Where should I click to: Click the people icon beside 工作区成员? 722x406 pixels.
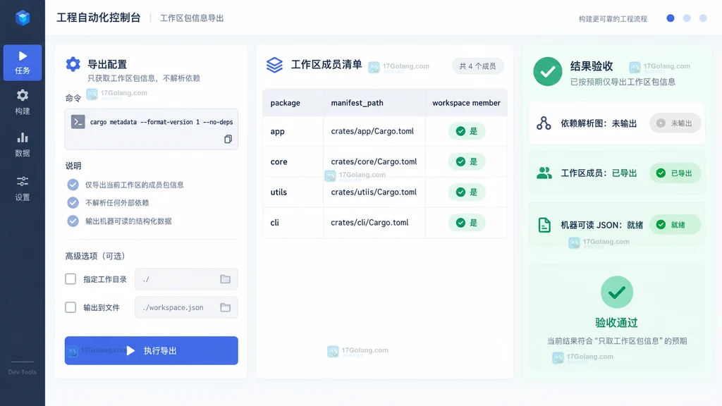544,173
